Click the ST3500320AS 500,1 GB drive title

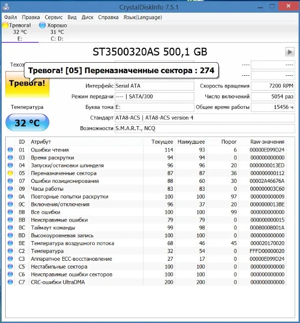tap(150, 52)
